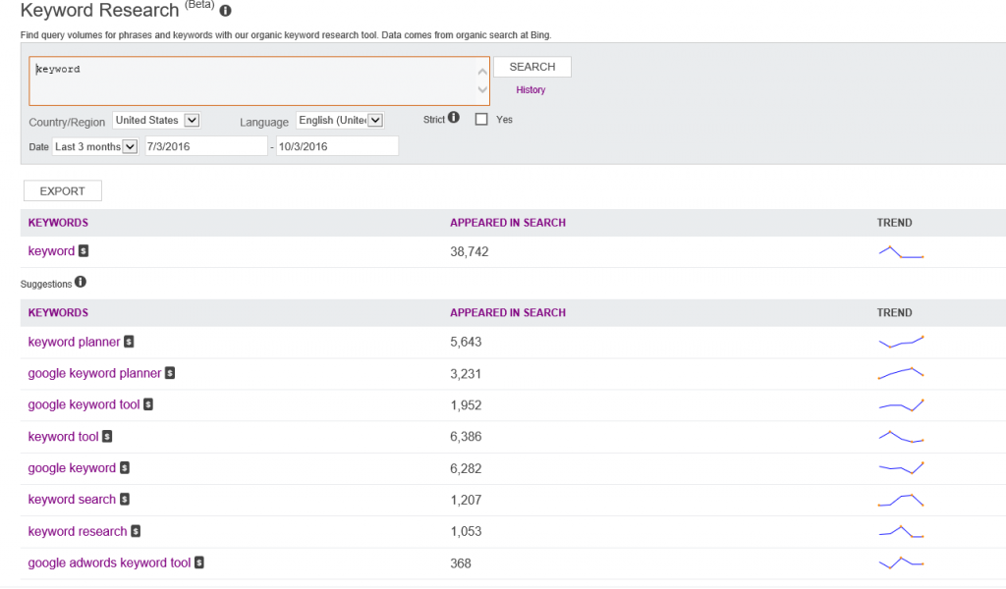Open the keyword planner link
This screenshot has height=589, width=1006.
click(x=74, y=342)
